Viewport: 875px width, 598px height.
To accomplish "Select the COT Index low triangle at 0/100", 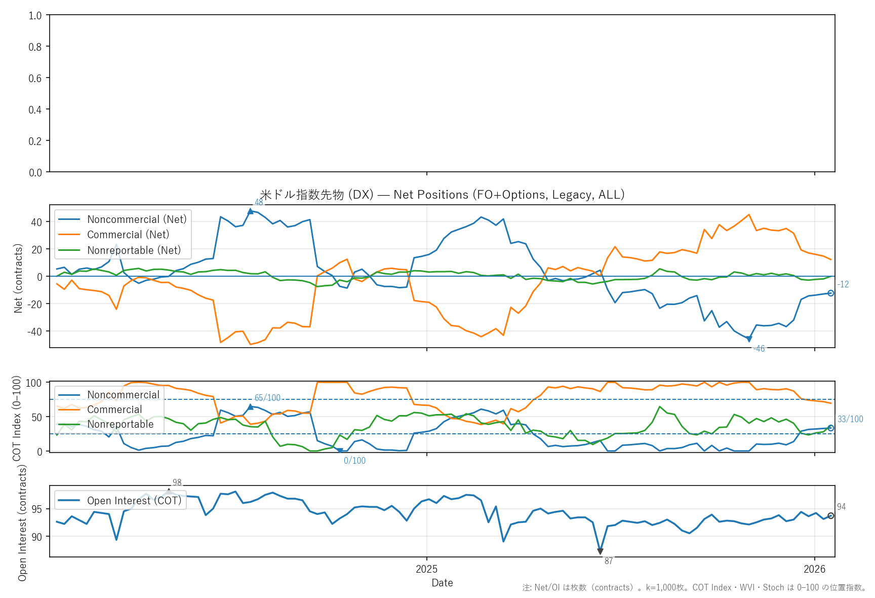I will point(340,451).
